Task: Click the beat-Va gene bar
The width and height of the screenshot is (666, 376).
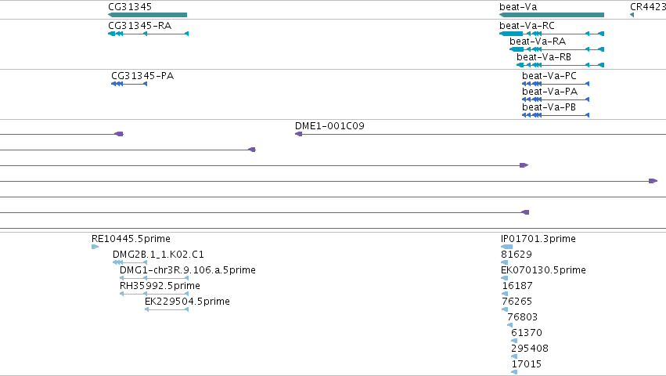Action: click(551, 15)
